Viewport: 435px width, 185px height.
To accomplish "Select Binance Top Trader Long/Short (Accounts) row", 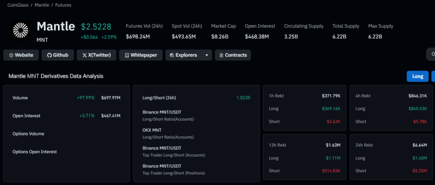I will (196, 151).
